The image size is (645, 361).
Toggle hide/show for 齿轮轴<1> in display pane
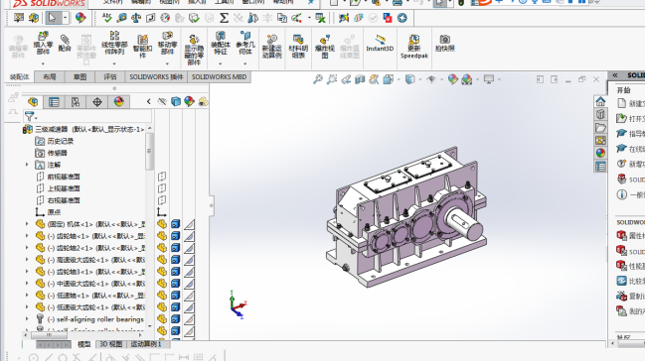[162, 236]
